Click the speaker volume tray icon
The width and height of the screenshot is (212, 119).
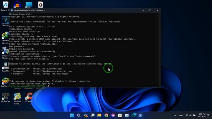pyautogui.click(x=190, y=115)
